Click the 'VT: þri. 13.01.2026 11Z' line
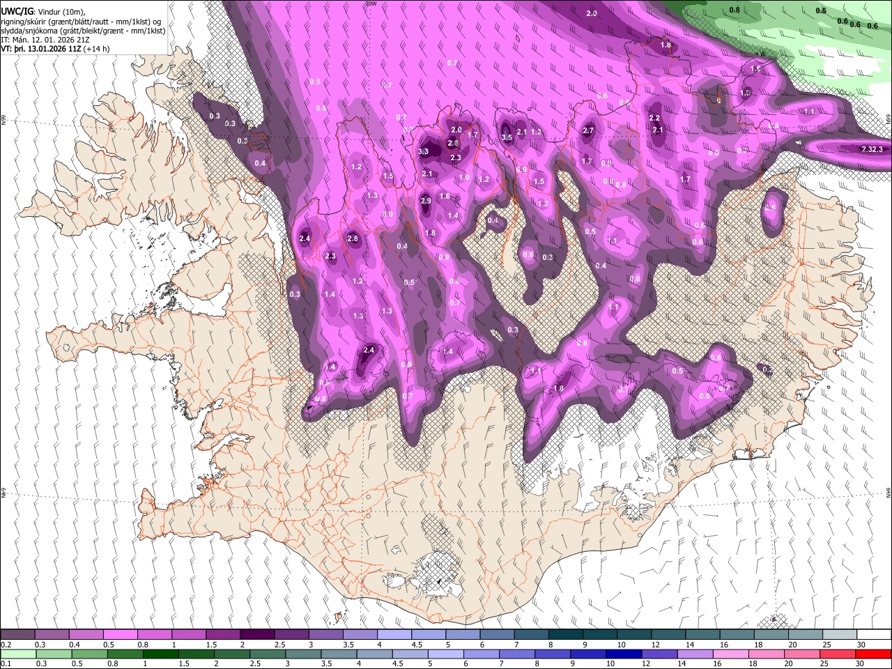 pyautogui.click(x=40, y=49)
